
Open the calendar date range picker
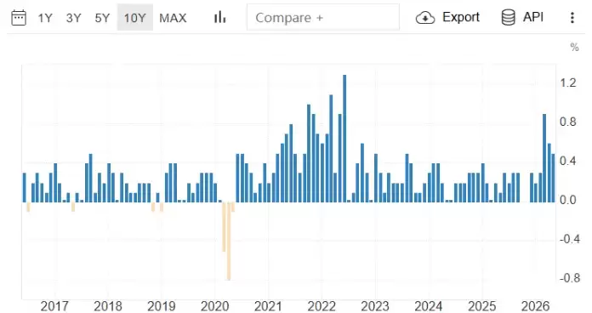[19, 18]
